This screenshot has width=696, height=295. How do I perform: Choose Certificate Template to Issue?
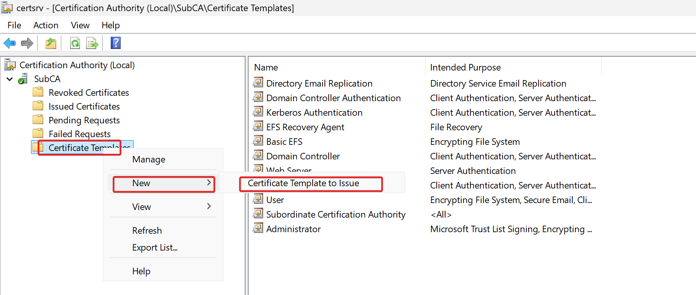coord(303,184)
